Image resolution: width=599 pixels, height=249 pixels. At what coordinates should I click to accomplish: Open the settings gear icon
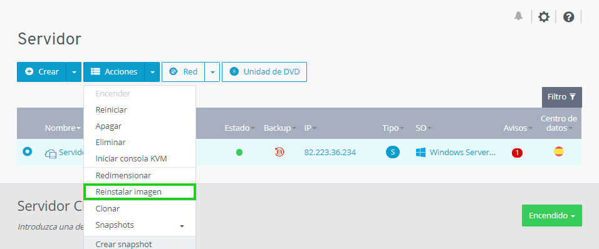pyautogui.click(x=544, y=17)
